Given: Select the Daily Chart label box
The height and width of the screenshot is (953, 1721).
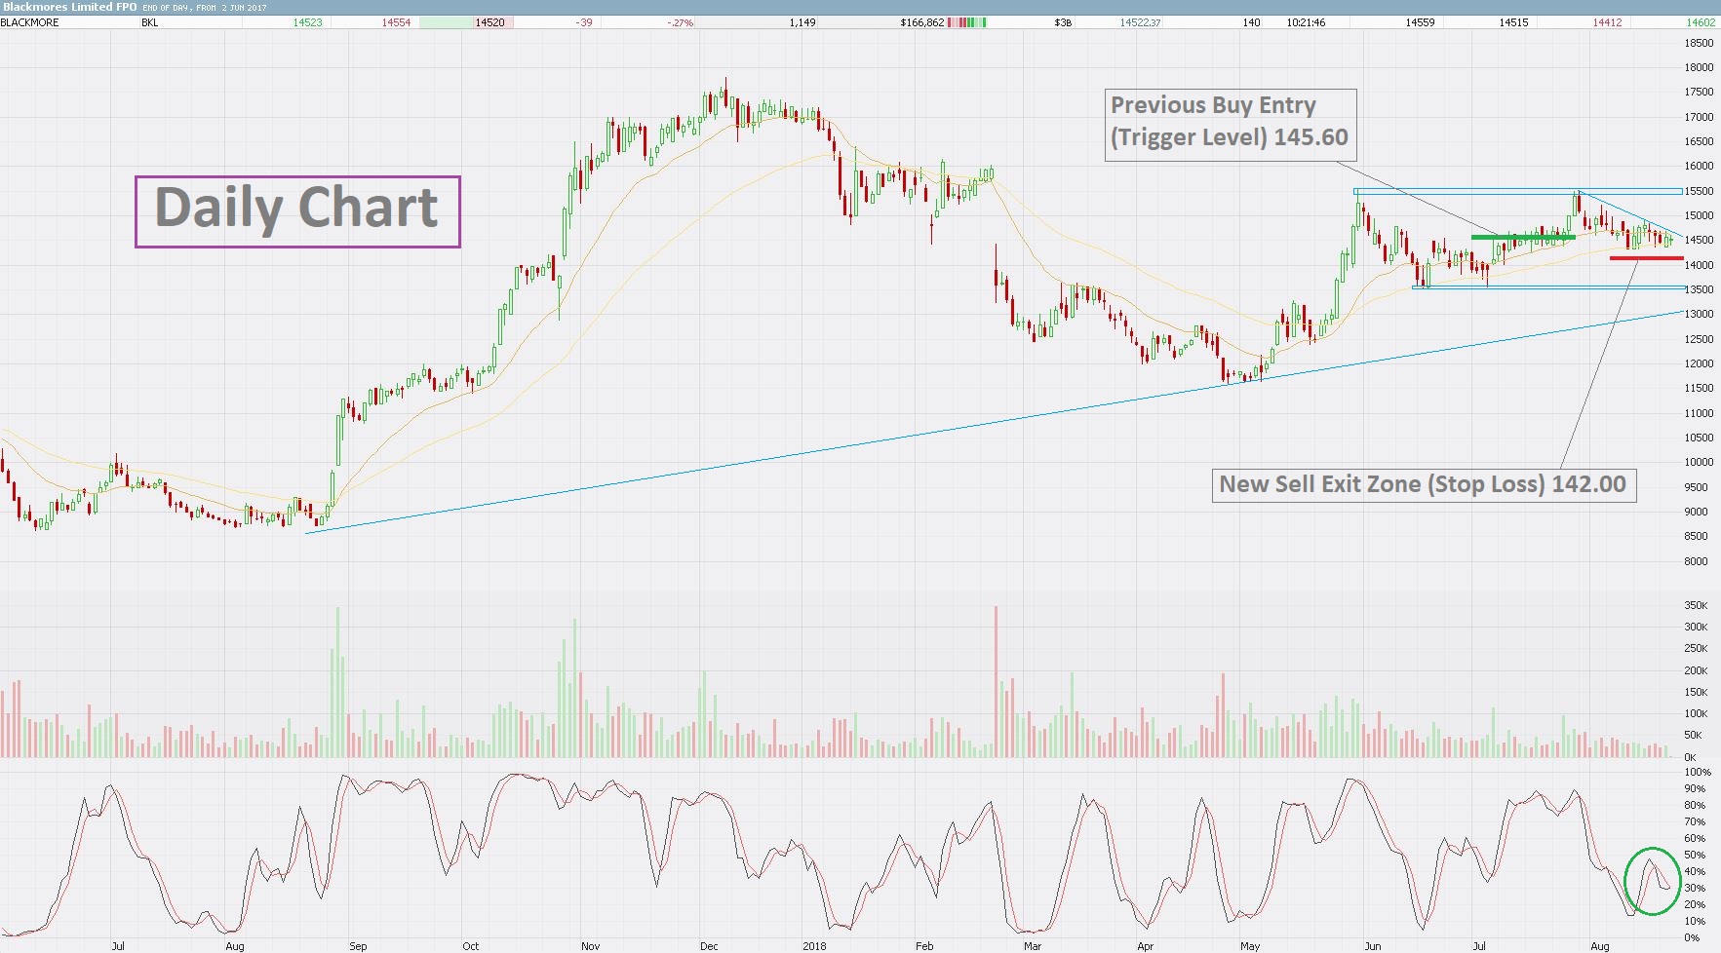Looking at the screenshot, I should [297, 211].
